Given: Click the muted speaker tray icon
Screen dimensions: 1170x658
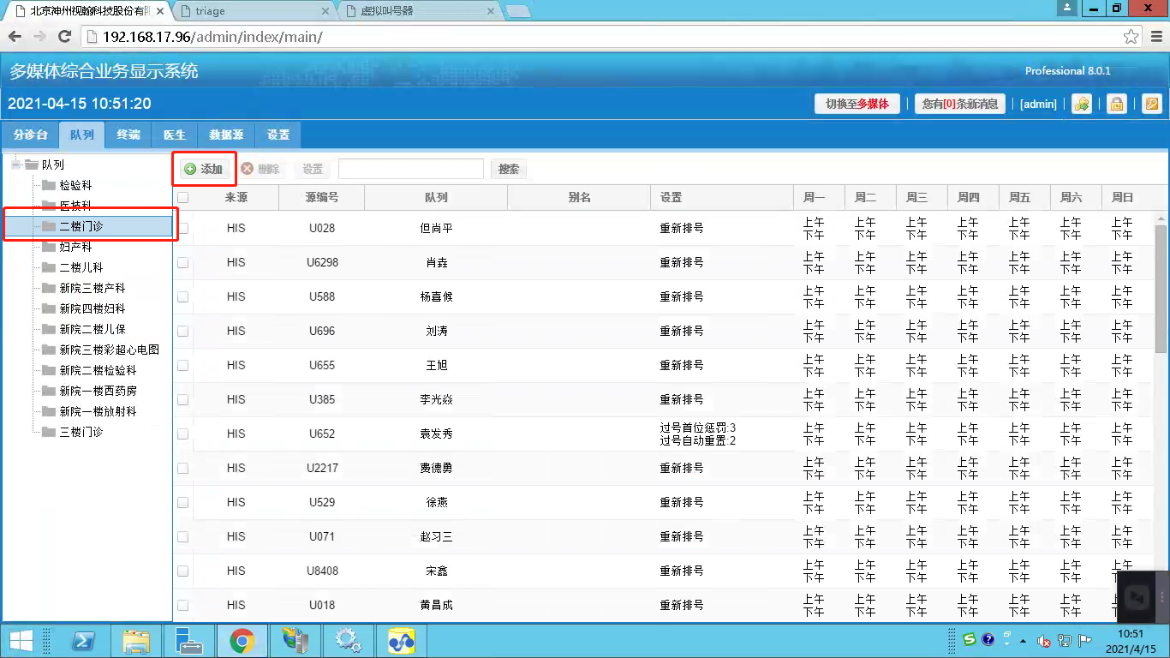Looking at the screenshot, I should click(x=1044, y=640).
